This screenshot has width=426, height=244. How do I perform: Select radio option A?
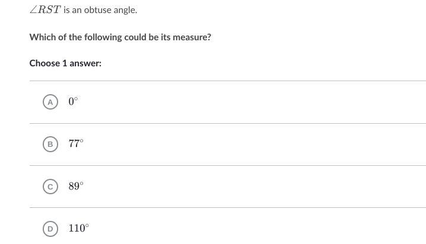point(50,102)
